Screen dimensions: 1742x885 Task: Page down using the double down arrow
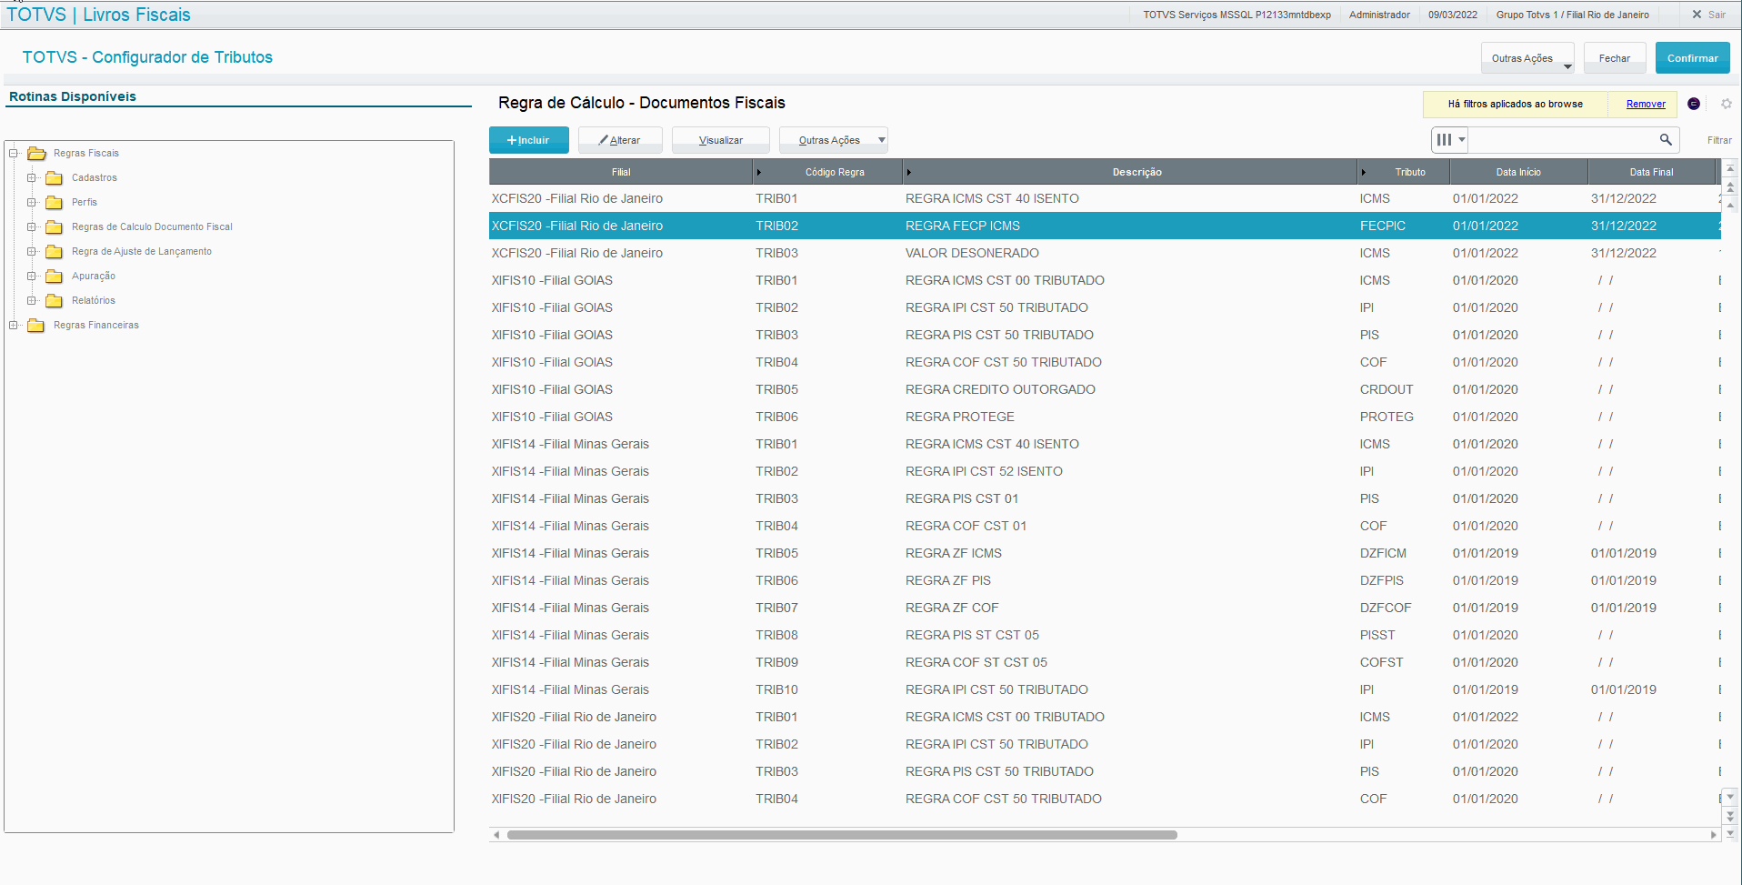pyautogui.click(x=1731, y=816)
